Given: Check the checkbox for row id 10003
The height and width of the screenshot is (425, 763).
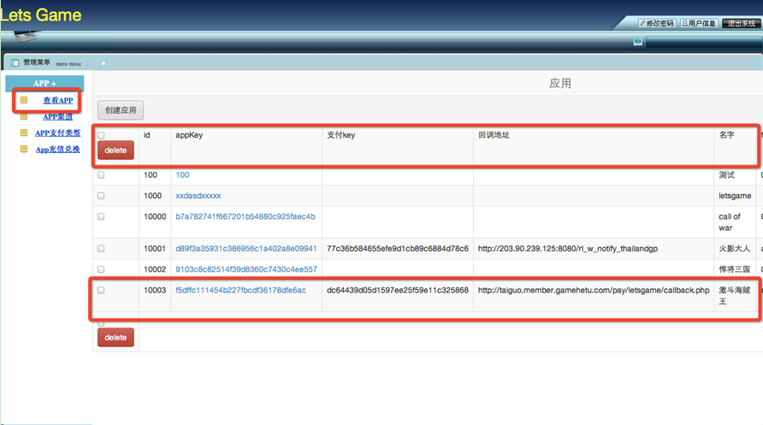Looking at the screenshot, I should [x=101, y=291].
